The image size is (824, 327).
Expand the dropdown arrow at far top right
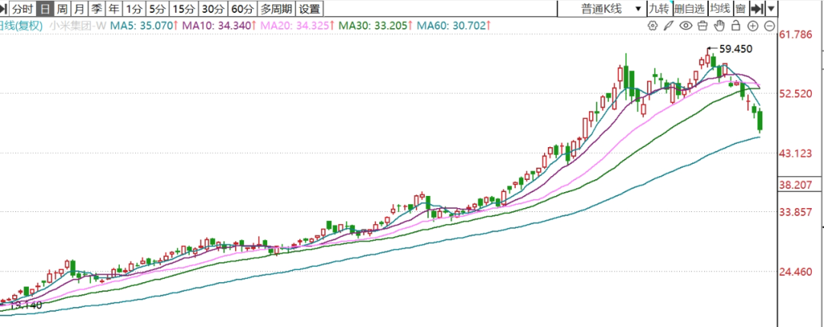(x=771, y=9)
